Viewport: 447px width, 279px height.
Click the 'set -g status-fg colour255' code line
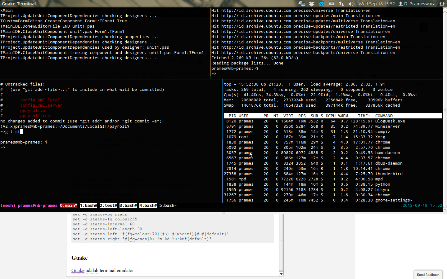point(105,219)
